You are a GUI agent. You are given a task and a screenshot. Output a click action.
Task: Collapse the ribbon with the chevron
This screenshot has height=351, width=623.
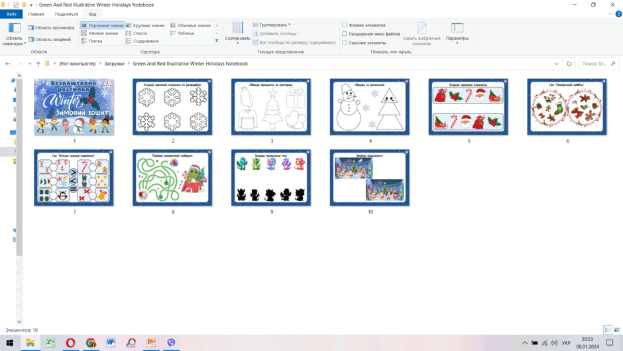pyautogui.click(x=610, y=14)
